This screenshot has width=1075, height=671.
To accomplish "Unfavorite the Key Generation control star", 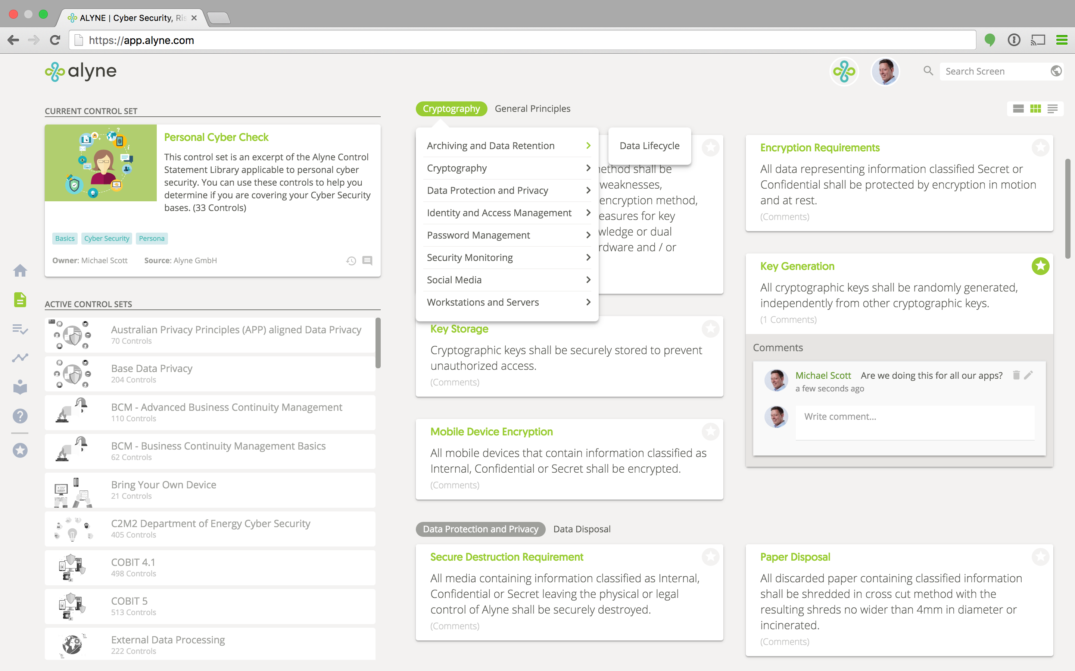I will pyautogui.click(x=1040, y=266).
